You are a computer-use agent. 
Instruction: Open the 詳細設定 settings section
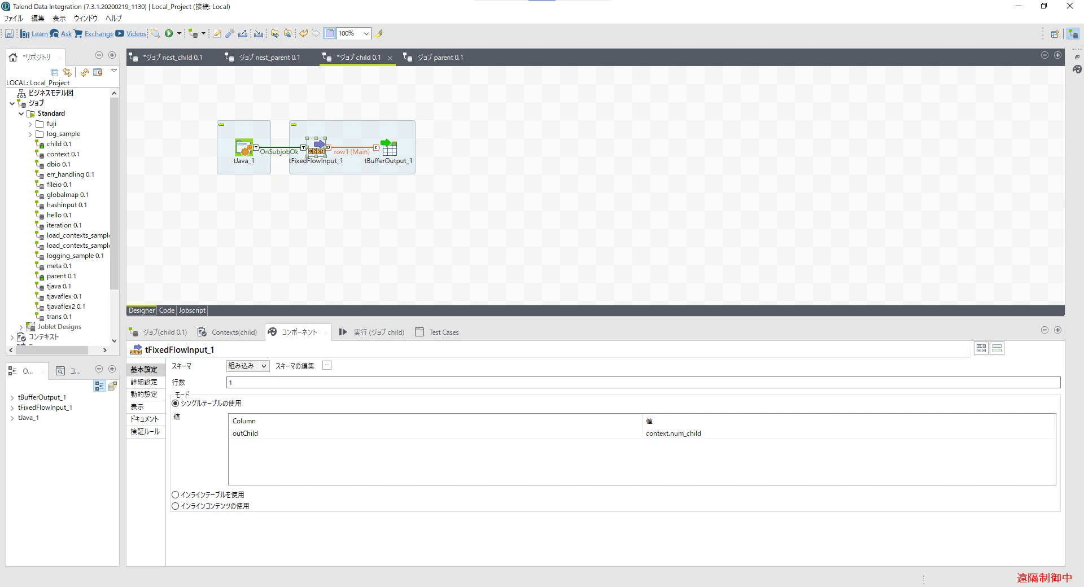[144, 382]
